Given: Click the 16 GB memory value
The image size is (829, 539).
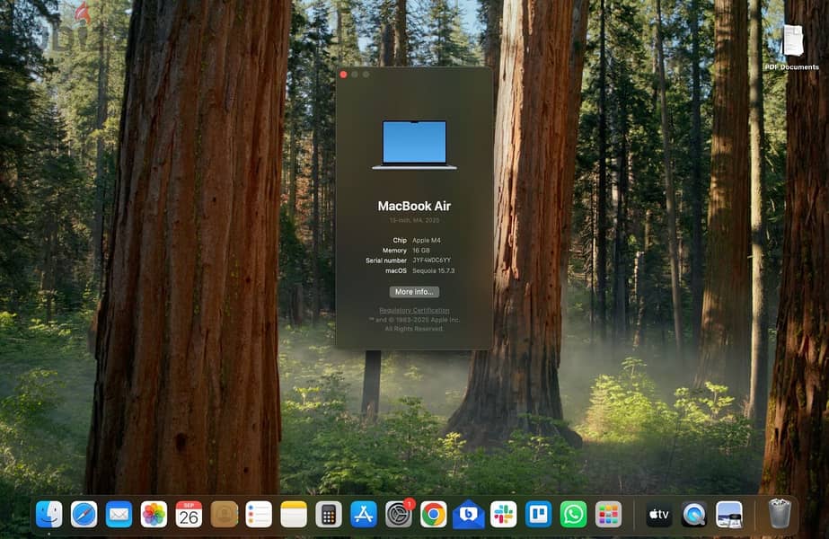Looking at the screenshot, I should click(421, 251).
